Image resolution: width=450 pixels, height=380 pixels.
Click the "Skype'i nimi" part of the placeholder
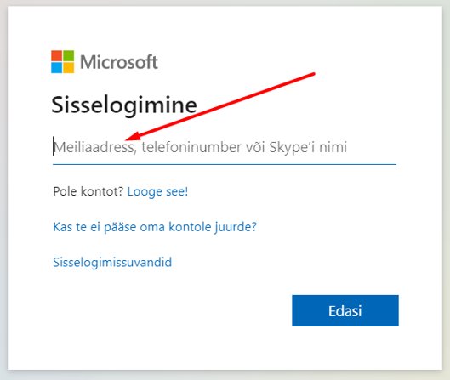point(308,147)
